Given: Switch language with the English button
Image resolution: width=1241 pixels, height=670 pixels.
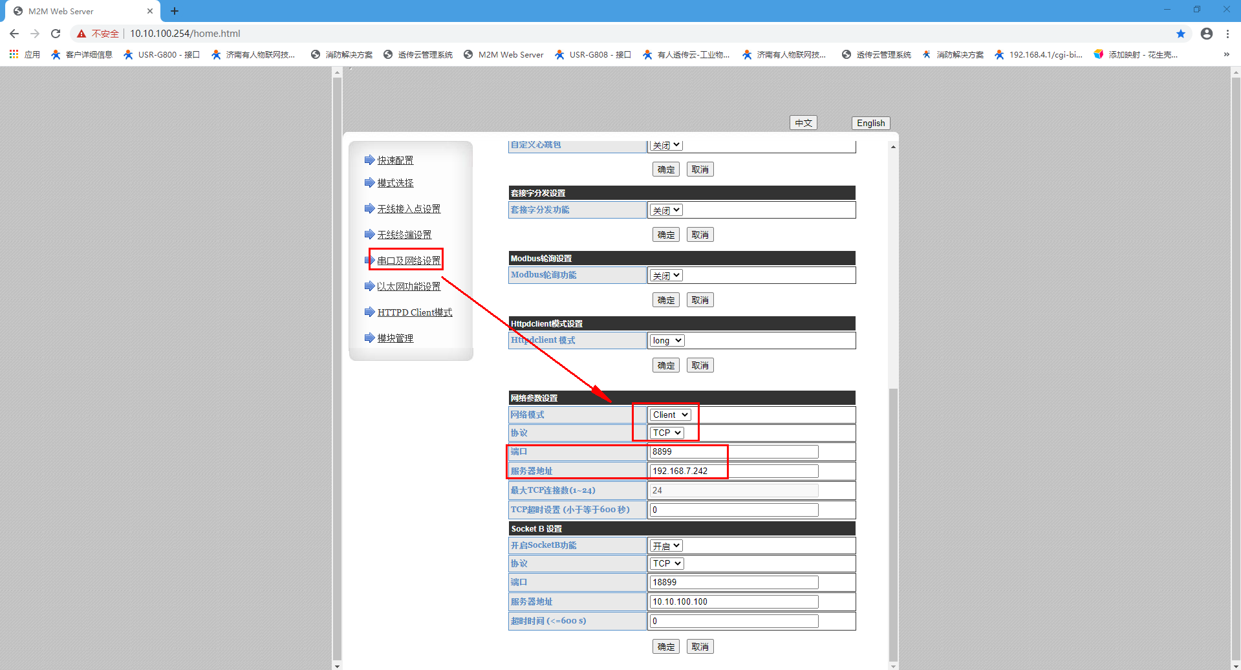Looking at the screenshot, I should pos(870,123).
